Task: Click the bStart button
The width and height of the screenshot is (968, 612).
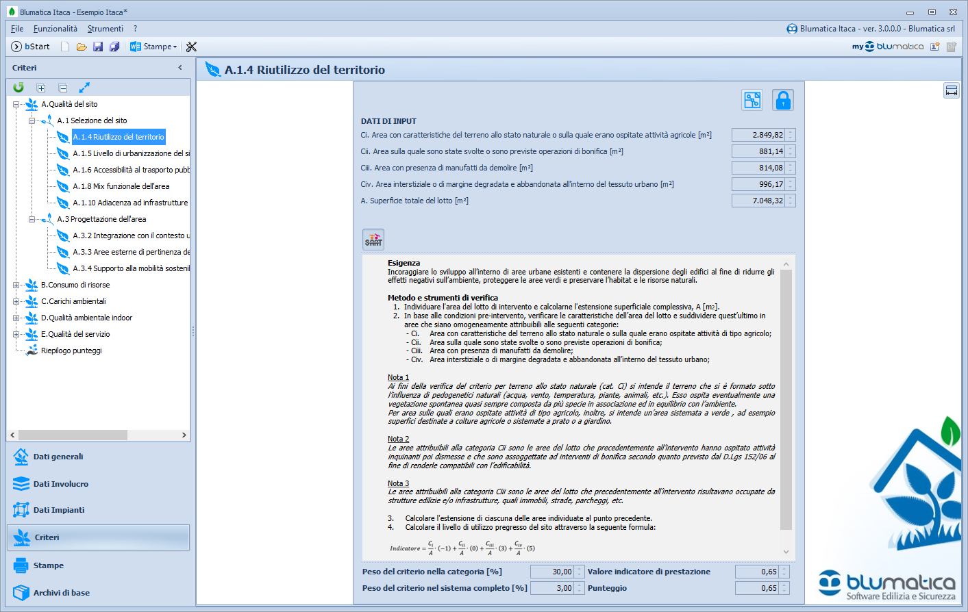Action: pyautogui.click(x=31, y=47)
